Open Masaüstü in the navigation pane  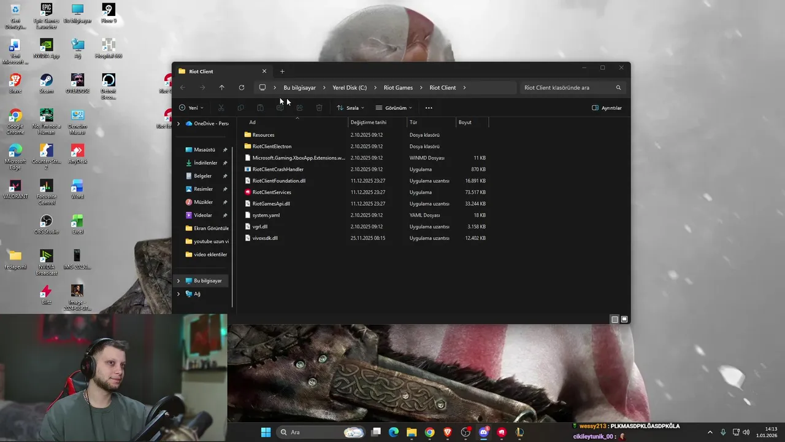204,150
